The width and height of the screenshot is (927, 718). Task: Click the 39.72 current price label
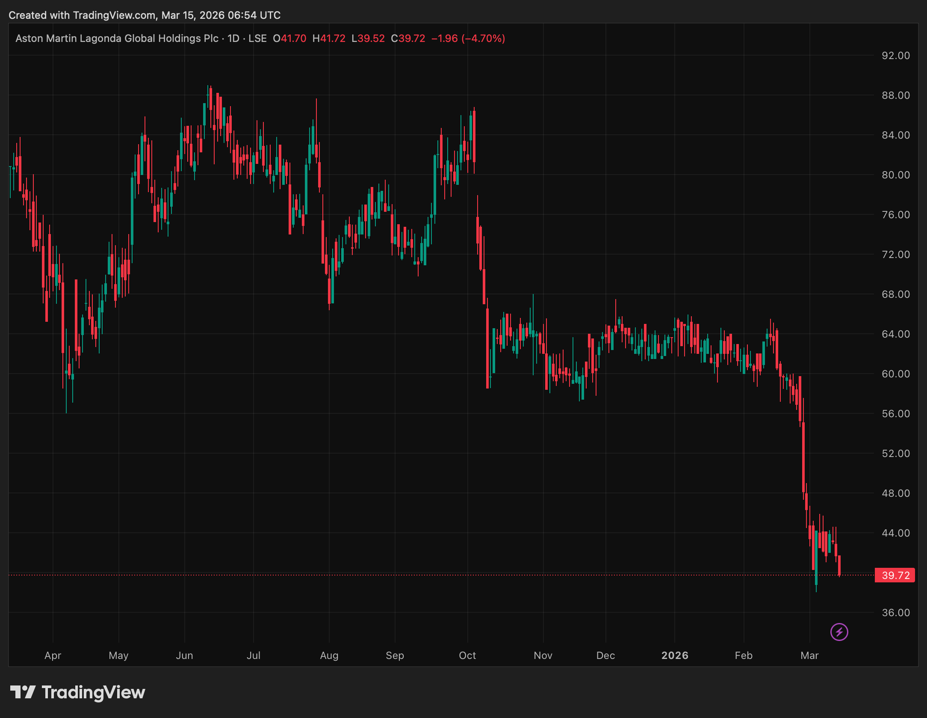click(x=895, y=575)
